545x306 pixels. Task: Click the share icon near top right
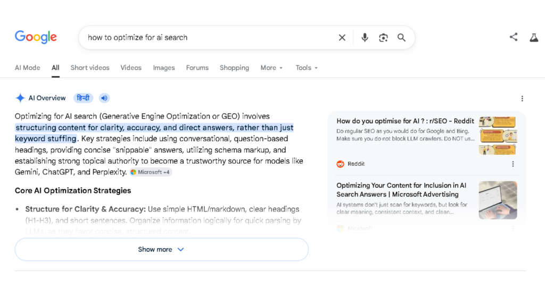coord(513,37)
